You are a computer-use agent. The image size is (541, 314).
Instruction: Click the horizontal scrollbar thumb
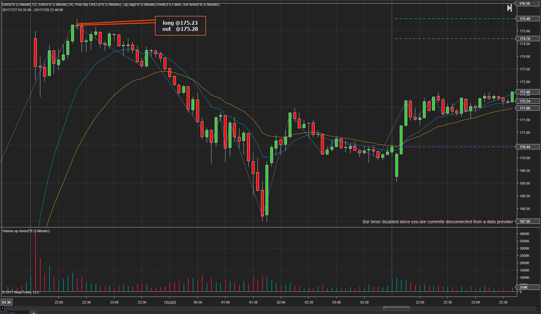click(x=396, y=308)
